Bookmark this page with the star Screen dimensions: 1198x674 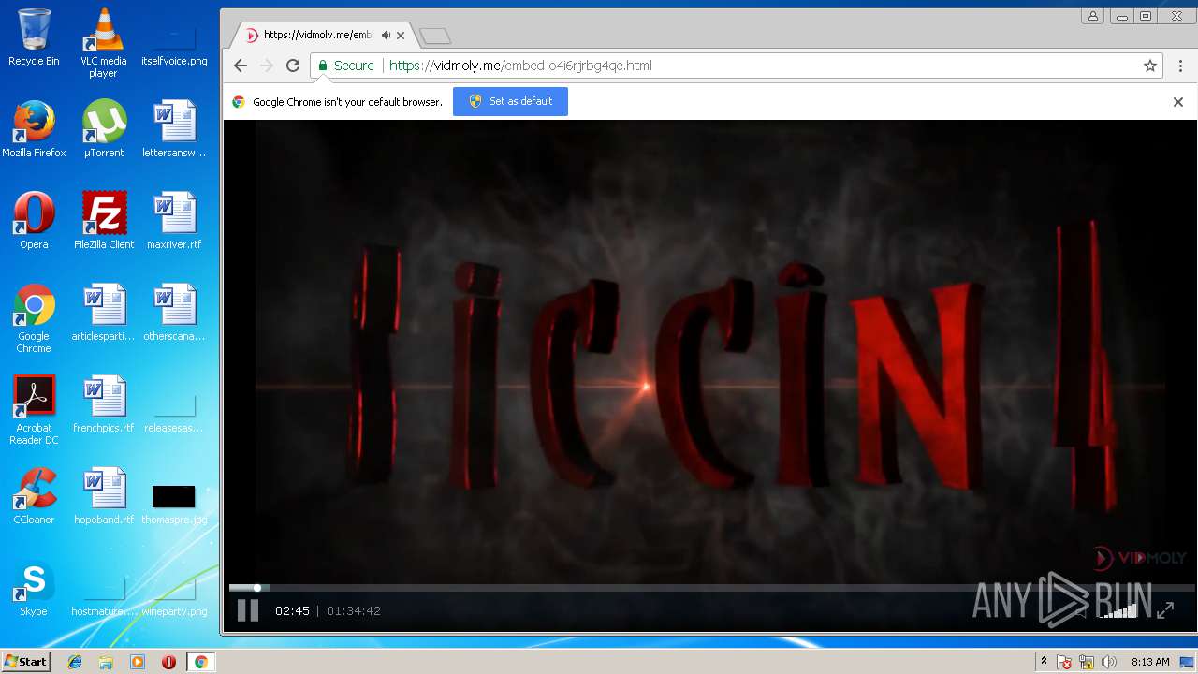[x=1150, y=66]
